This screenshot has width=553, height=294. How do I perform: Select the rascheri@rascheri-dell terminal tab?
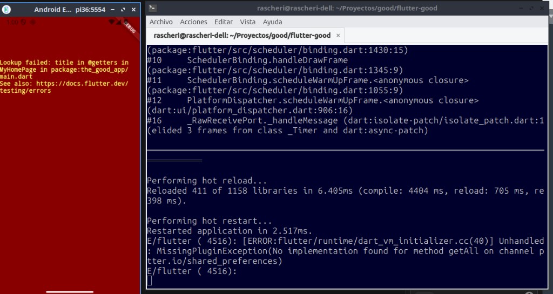242,35
